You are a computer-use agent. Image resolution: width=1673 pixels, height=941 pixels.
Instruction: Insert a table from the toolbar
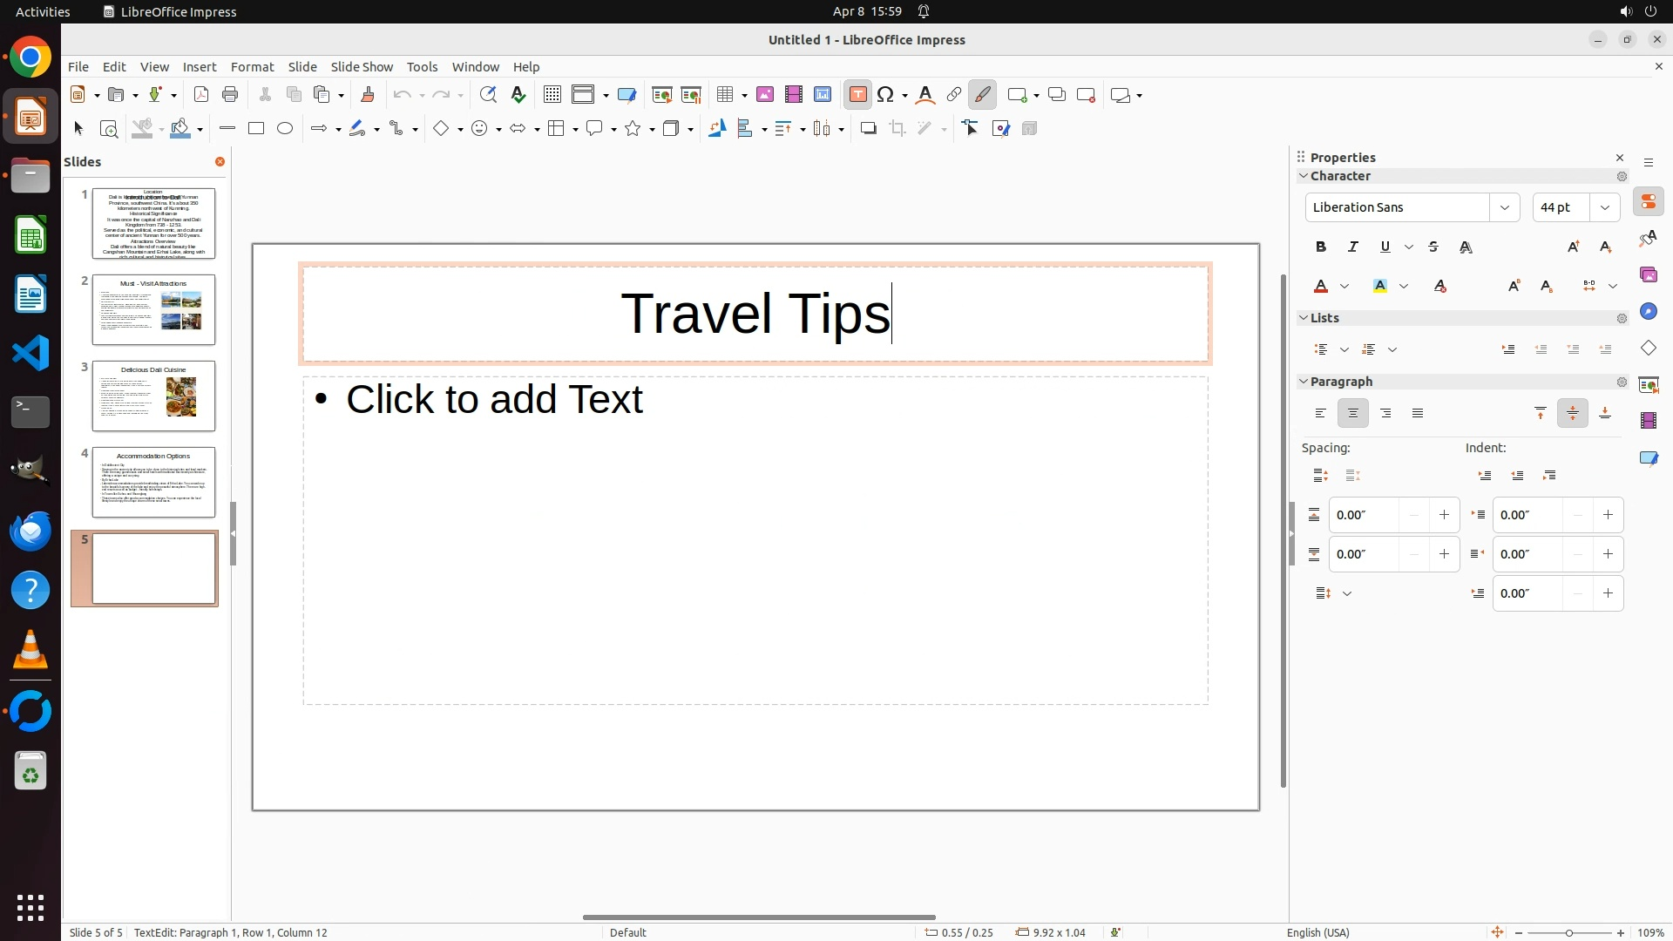click(x=724, y=95)
